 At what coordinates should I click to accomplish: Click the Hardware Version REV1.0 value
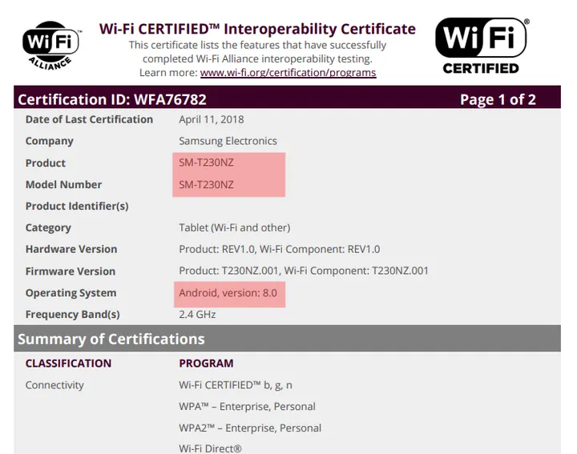pyautogui.click(x=279, y=249)
